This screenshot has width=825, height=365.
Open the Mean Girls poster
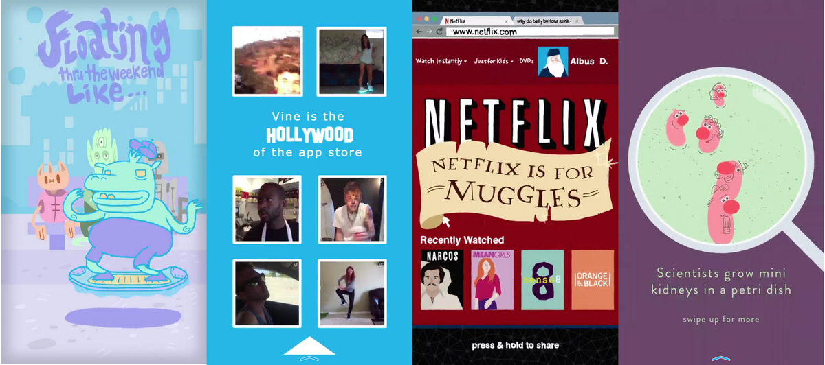pyautogui.click(x=492, y=280)
